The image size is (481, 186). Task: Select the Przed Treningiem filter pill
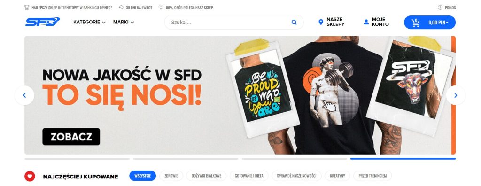pyautogui.click(x=372, y=176)
